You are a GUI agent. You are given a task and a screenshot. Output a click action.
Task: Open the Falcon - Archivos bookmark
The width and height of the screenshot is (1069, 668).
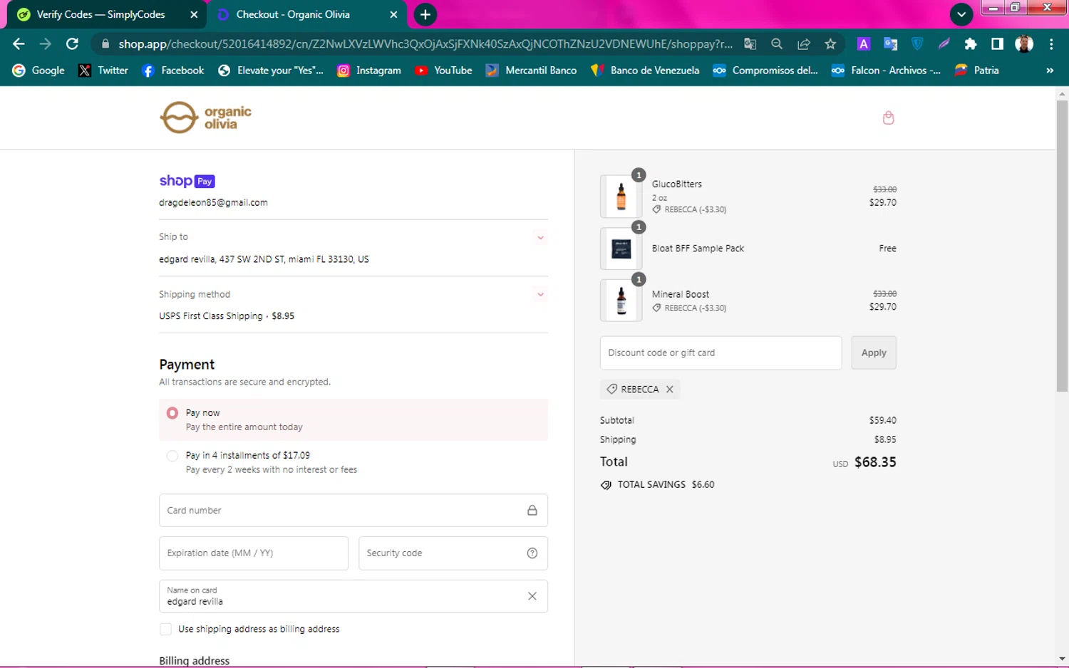(886, 71)
